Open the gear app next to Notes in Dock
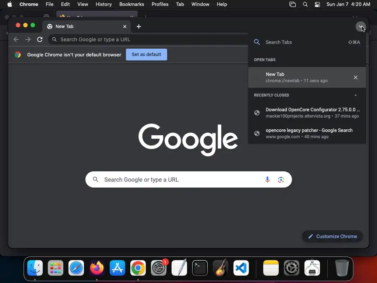This screenshot has height=283, width=377. click(x=292, y=268)
